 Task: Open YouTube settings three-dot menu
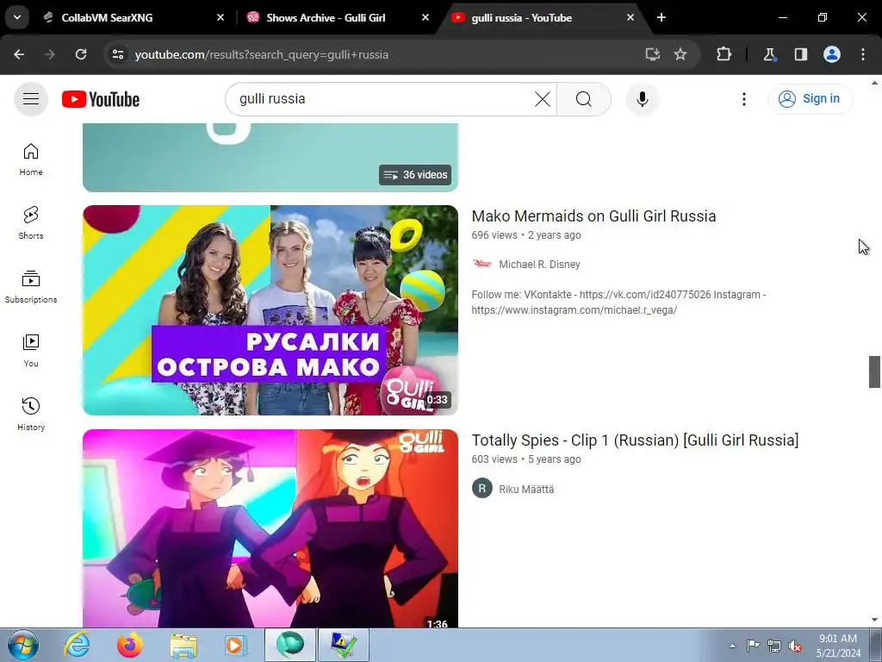pos(744,99)
